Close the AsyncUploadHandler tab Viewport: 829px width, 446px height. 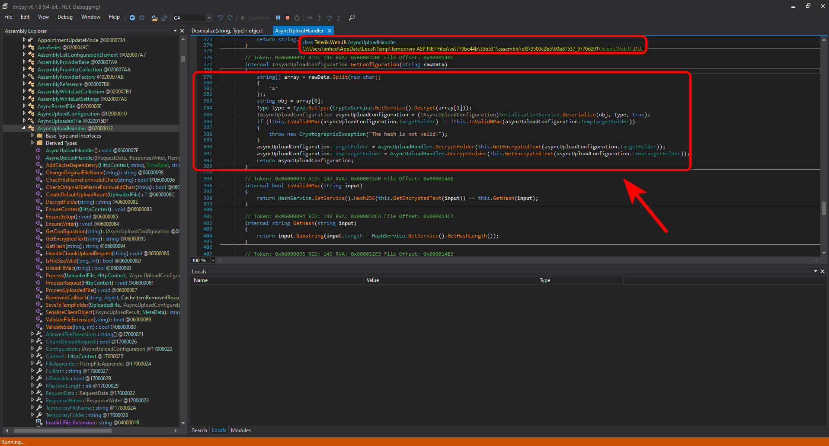point(330,31)
